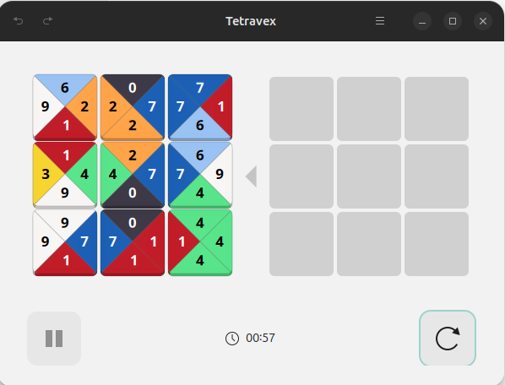Pick center tile with 2 top and 0 bottom
Image resolution: width=505 pixels, height=385 pixels.
pos(133,175)
